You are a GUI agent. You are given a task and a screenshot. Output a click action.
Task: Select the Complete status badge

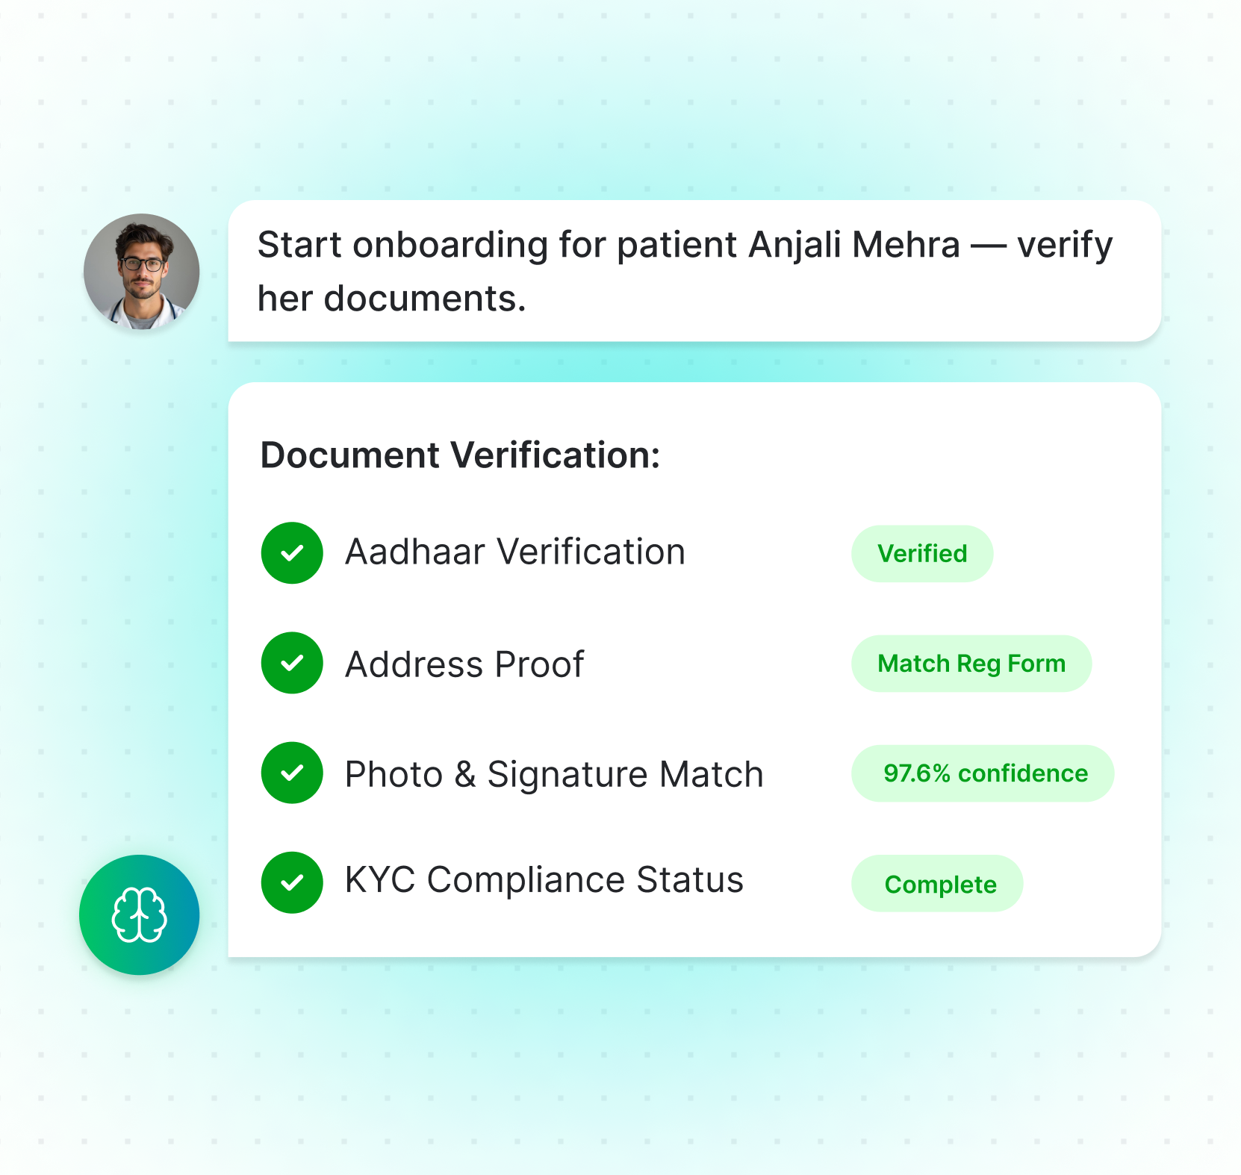tap(937, 883)
